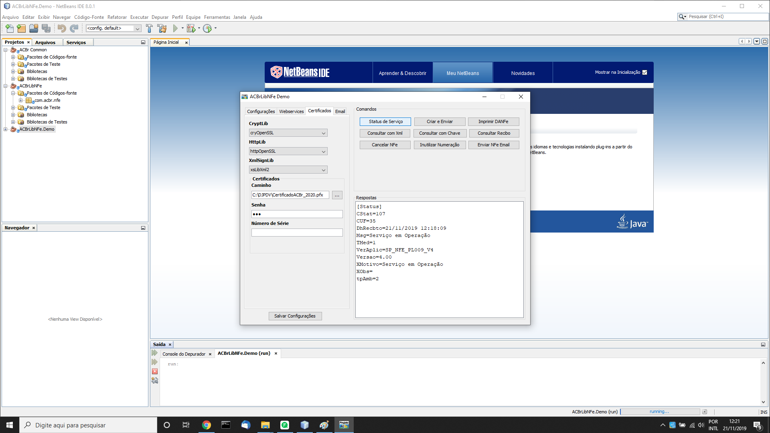770x433 pixels.
Task: Click the Senha password field
Action: (297, 214)
